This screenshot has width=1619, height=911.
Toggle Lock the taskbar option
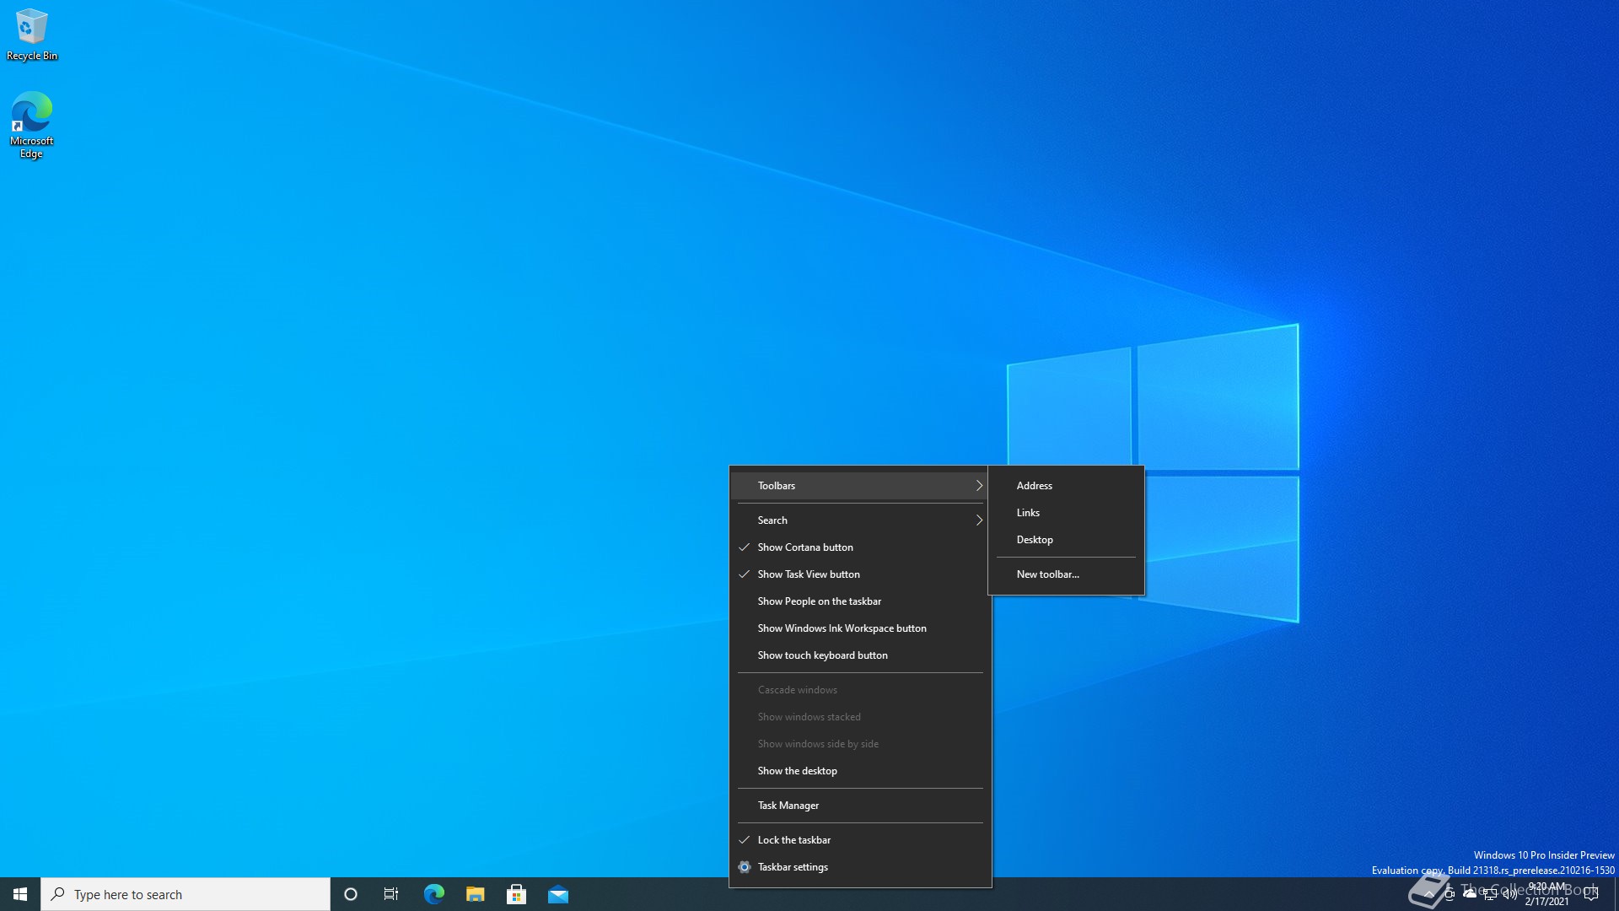[793, 840]
